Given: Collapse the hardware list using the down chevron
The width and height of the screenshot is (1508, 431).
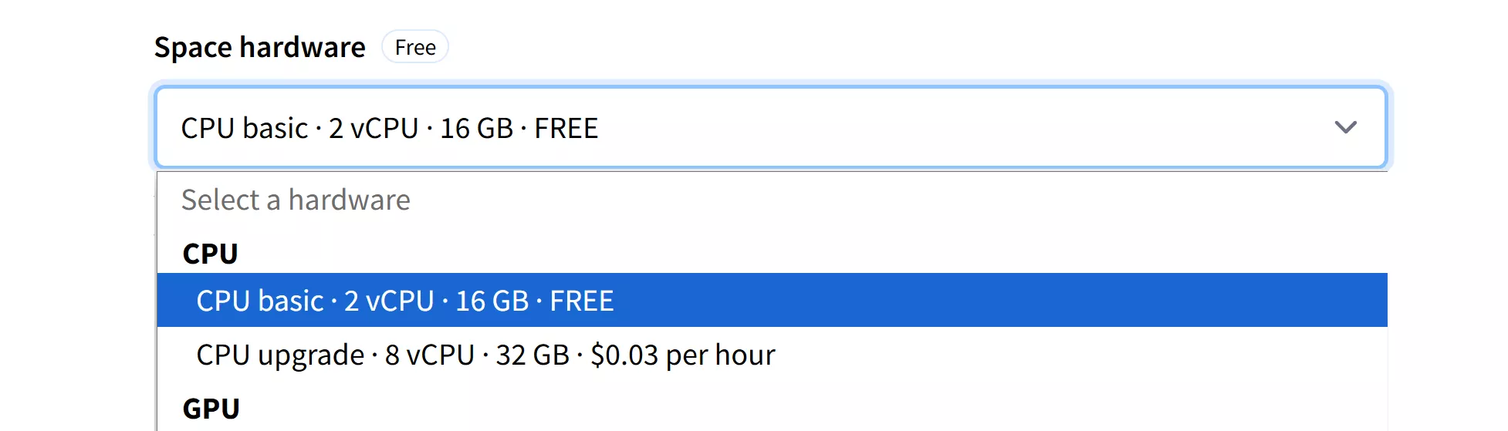Looking at the screenshot, I should [1345, 127].
